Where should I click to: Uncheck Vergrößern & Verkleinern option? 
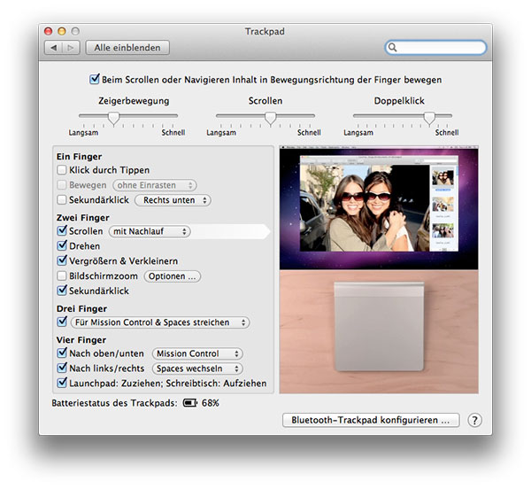[62, 260]
